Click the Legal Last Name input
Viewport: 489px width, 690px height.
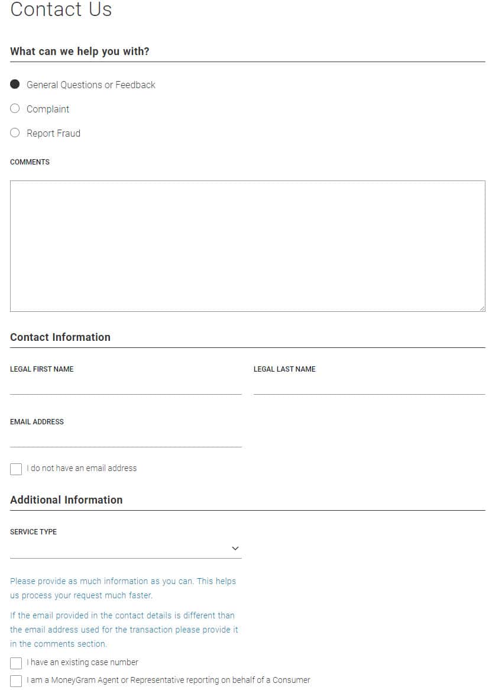[x=369, y=386]
